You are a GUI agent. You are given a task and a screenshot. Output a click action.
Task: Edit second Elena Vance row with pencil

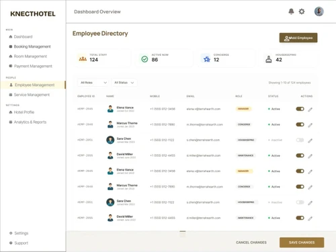(310, 171)
